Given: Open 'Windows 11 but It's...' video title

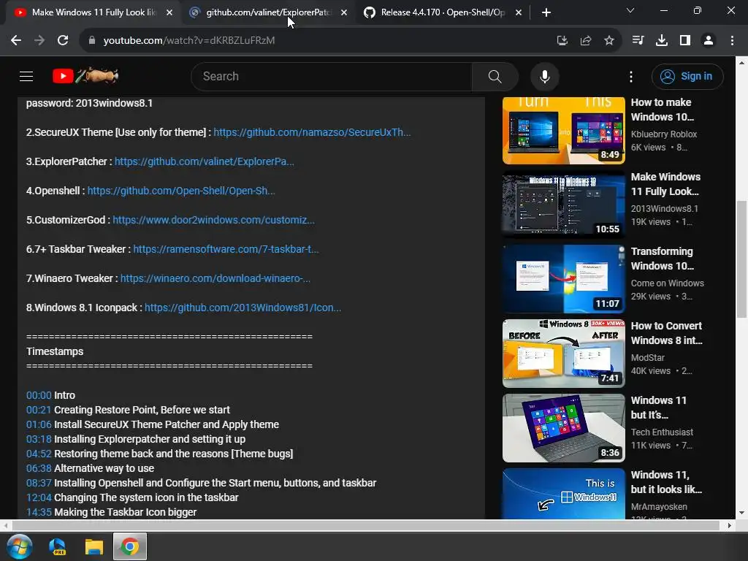Looking at the screenshot, I should tap(658, 408).
